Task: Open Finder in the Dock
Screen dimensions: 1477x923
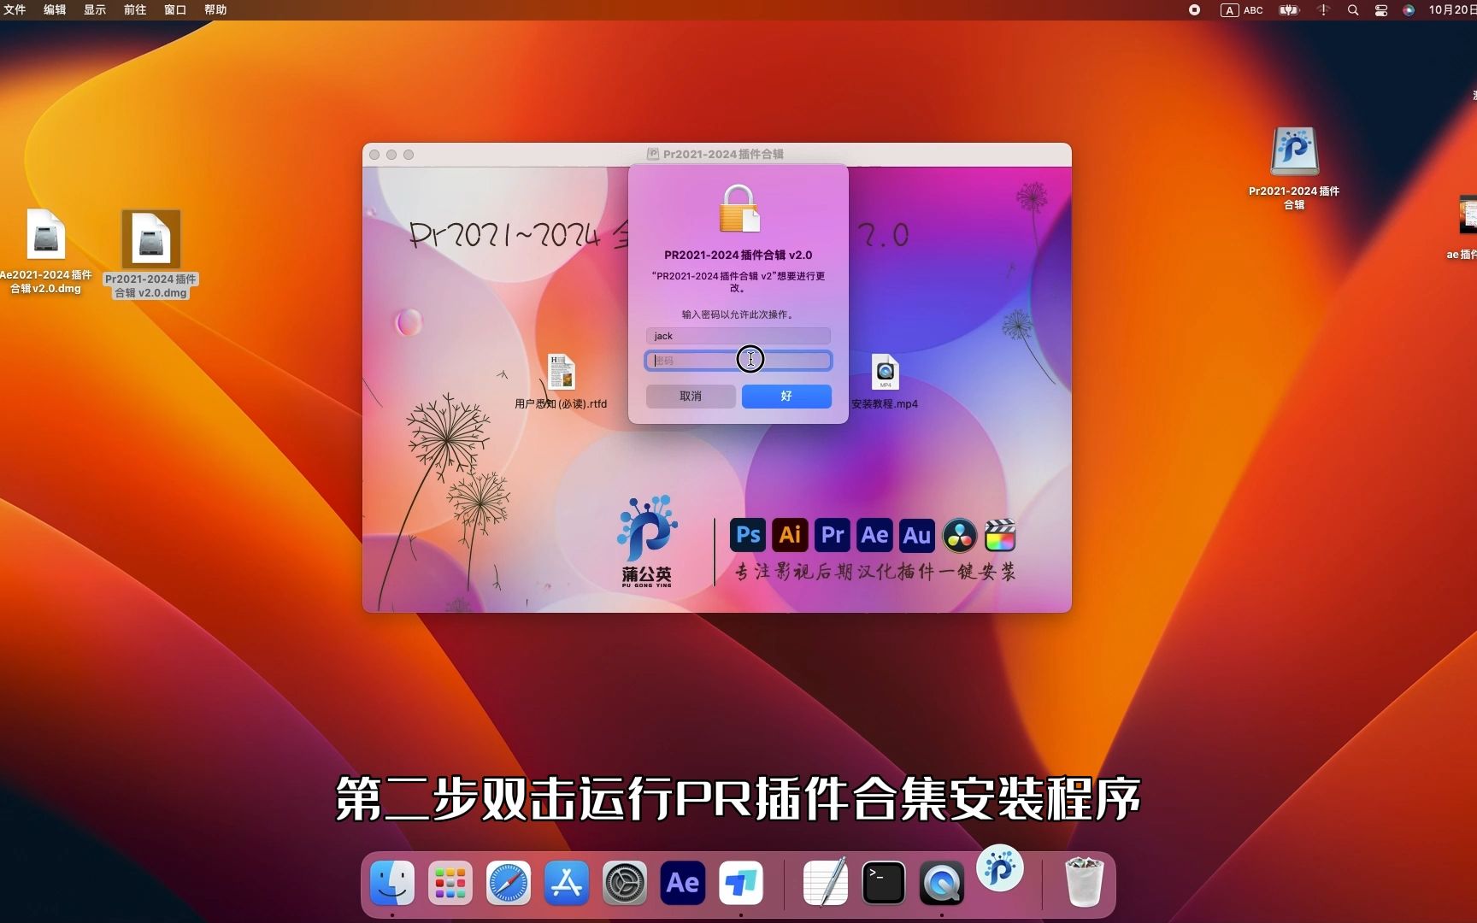Action: pyautogui.click(x=392, y=883)
